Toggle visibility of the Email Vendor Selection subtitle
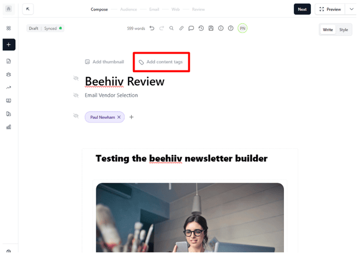The image size is (357, 259). (76, 95)
